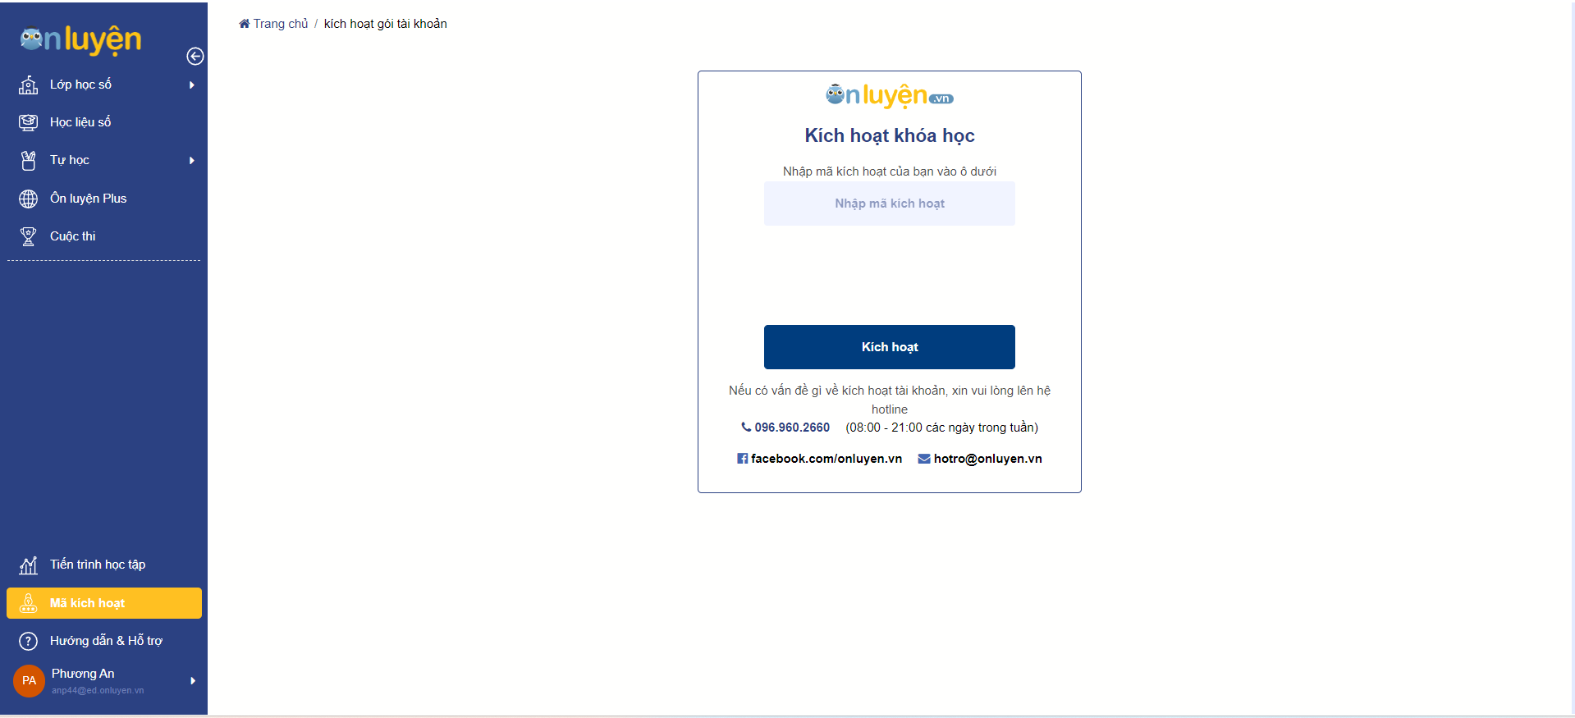Click the PA user avatar

[x=29, y=680]
